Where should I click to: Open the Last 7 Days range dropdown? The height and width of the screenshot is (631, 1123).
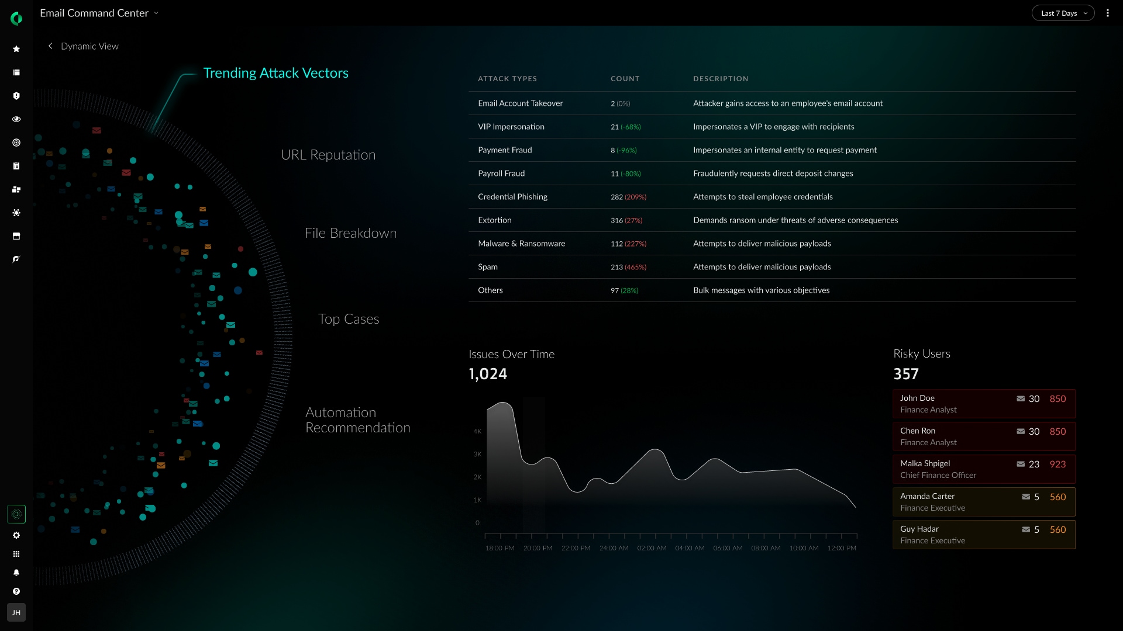click(x=1063, y=13)
